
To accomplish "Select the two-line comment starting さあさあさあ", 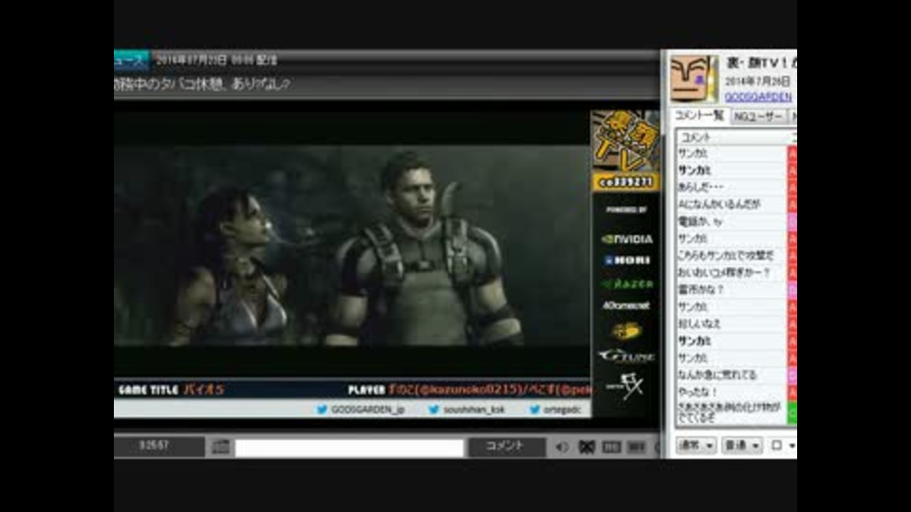I will coord(732,412).
